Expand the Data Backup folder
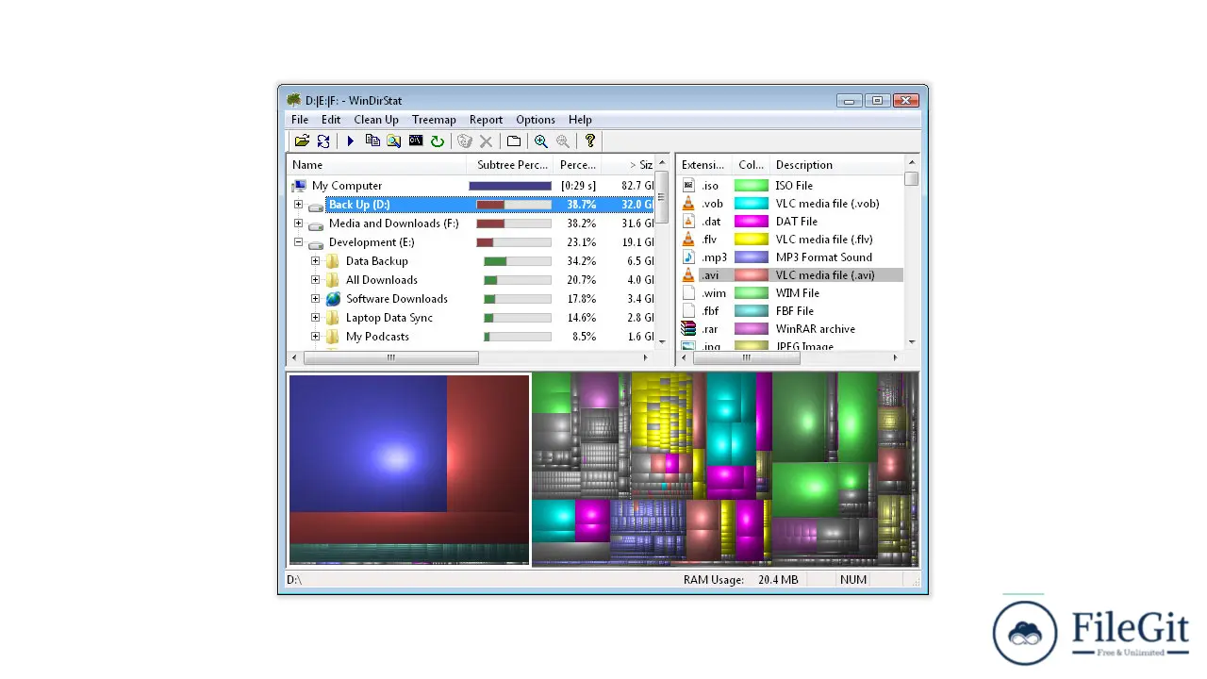 (315, 261)
